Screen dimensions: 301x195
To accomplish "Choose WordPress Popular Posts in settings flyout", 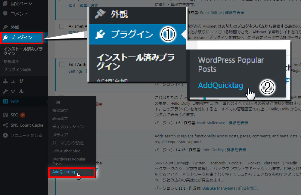I will point(69,161).
